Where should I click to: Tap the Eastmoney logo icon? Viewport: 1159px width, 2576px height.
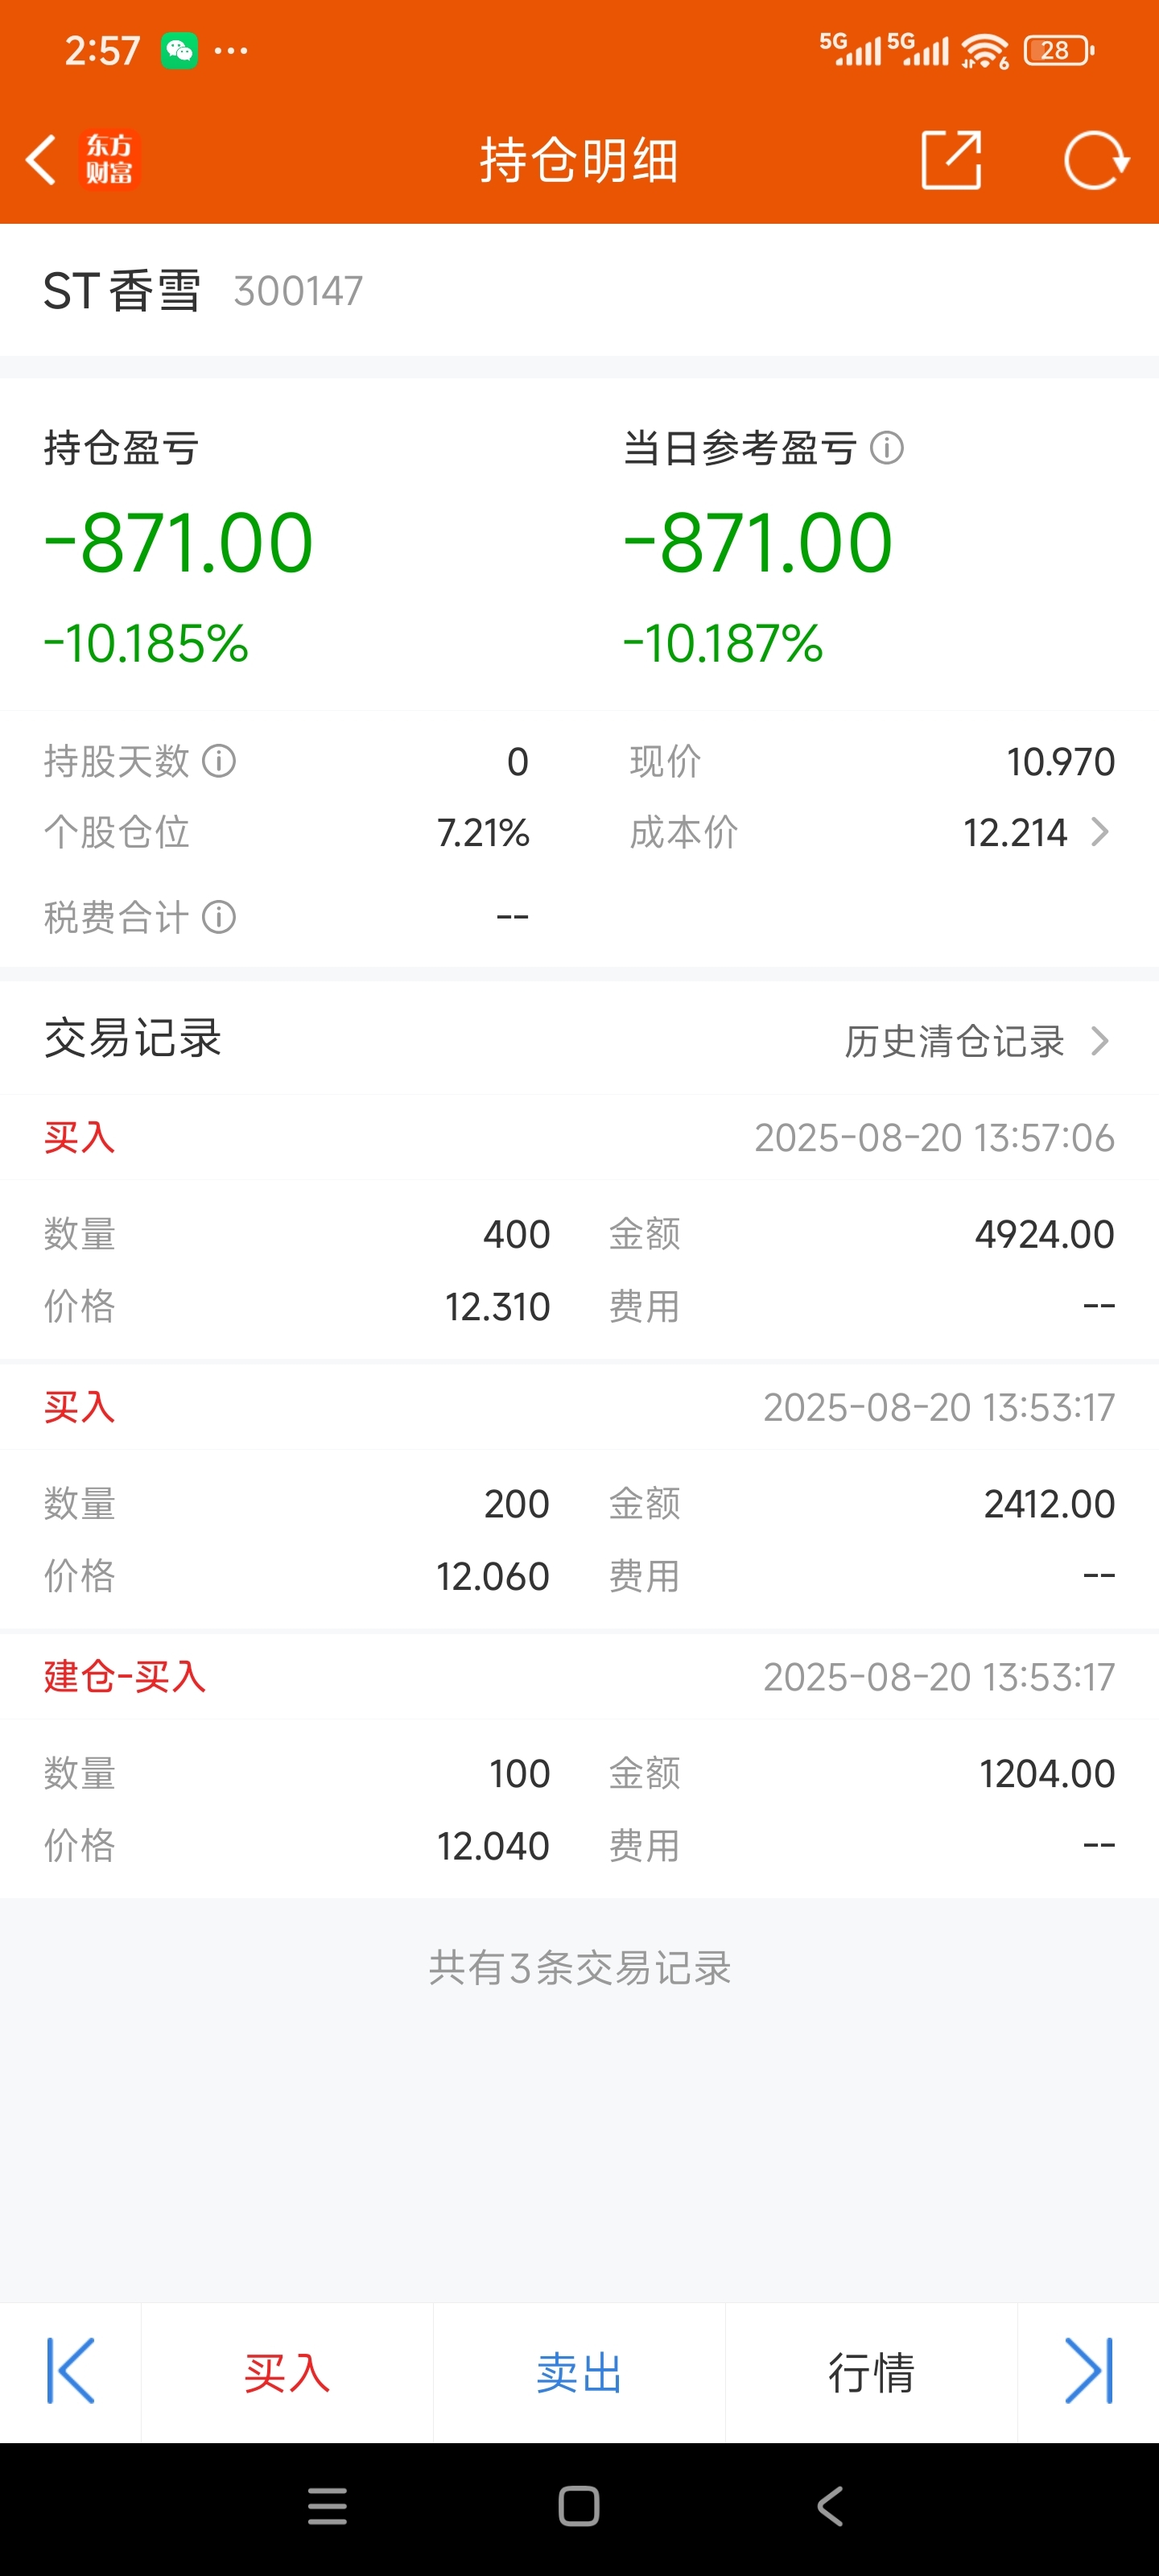tap(109, 160)
